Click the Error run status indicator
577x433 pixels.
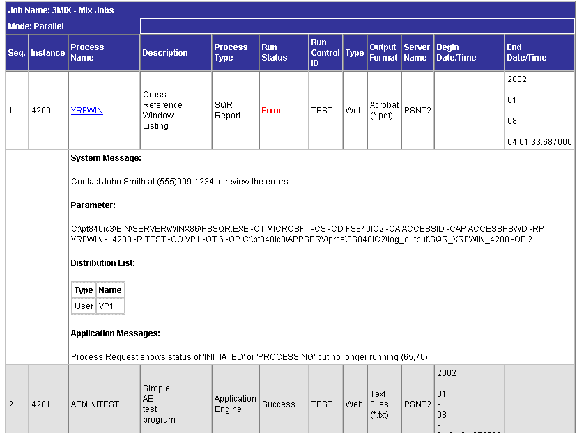pos(272,110)
